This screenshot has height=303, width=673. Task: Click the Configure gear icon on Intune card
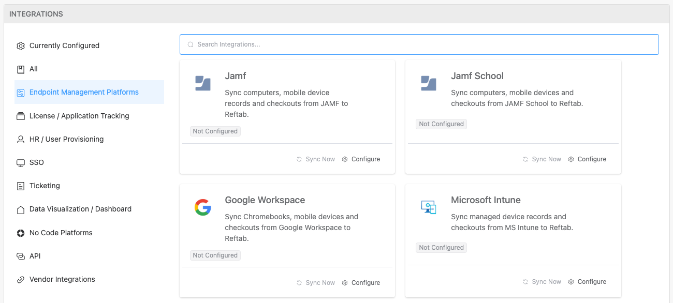(570, 281)
